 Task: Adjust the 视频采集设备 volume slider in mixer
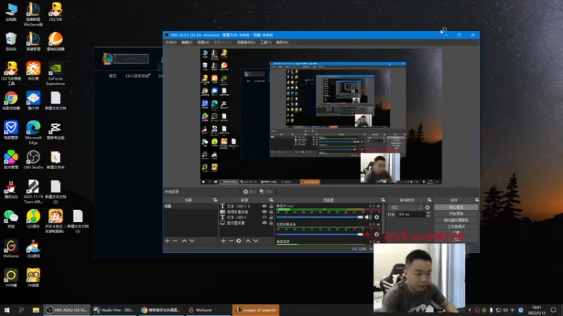320,235
